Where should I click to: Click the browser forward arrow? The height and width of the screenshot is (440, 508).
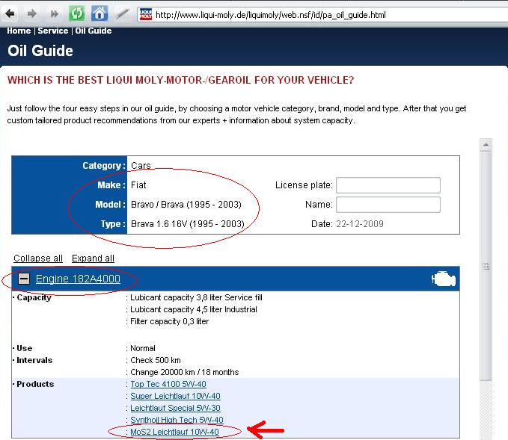coord(31,13)
